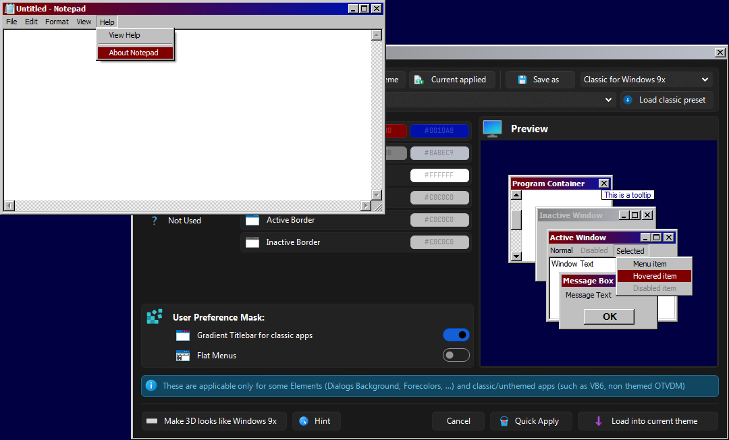Open the File menu in Notepad

pyautogui.click(x=11, y=22)
